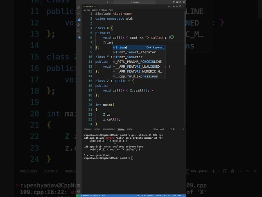Click the 109.cpp breadcrumb item

104,10
